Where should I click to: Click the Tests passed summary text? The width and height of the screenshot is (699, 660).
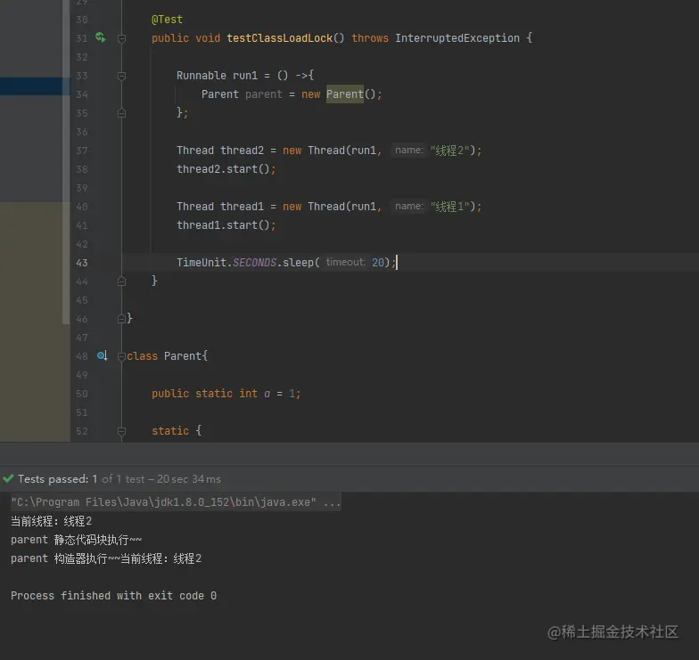click(119, 479)
